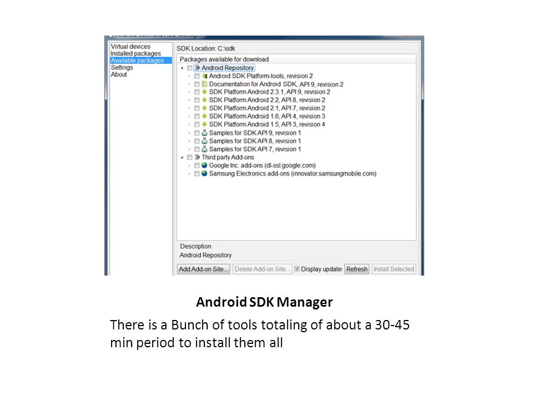
Task: Expand the SDK Platform Android 1.5 row
Action: click(190, 124)
